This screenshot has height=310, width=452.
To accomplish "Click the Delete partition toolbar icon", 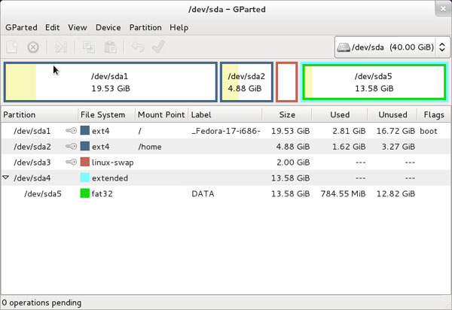I will (x=33, y=47).
